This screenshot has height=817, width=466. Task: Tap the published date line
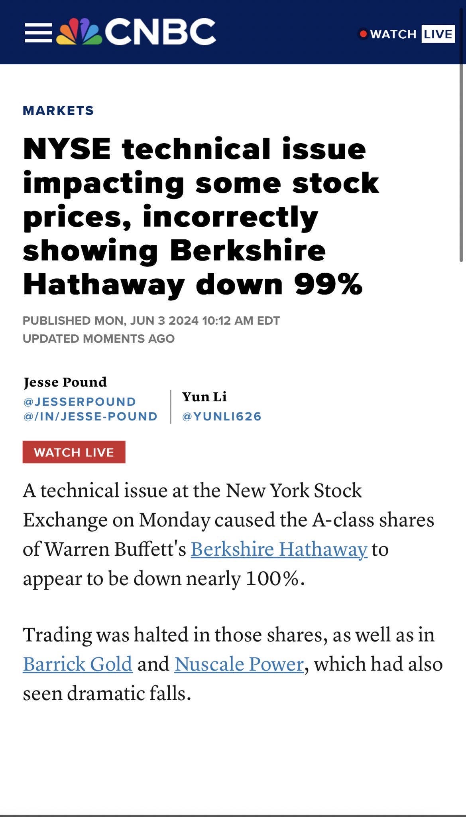point(151,321)
